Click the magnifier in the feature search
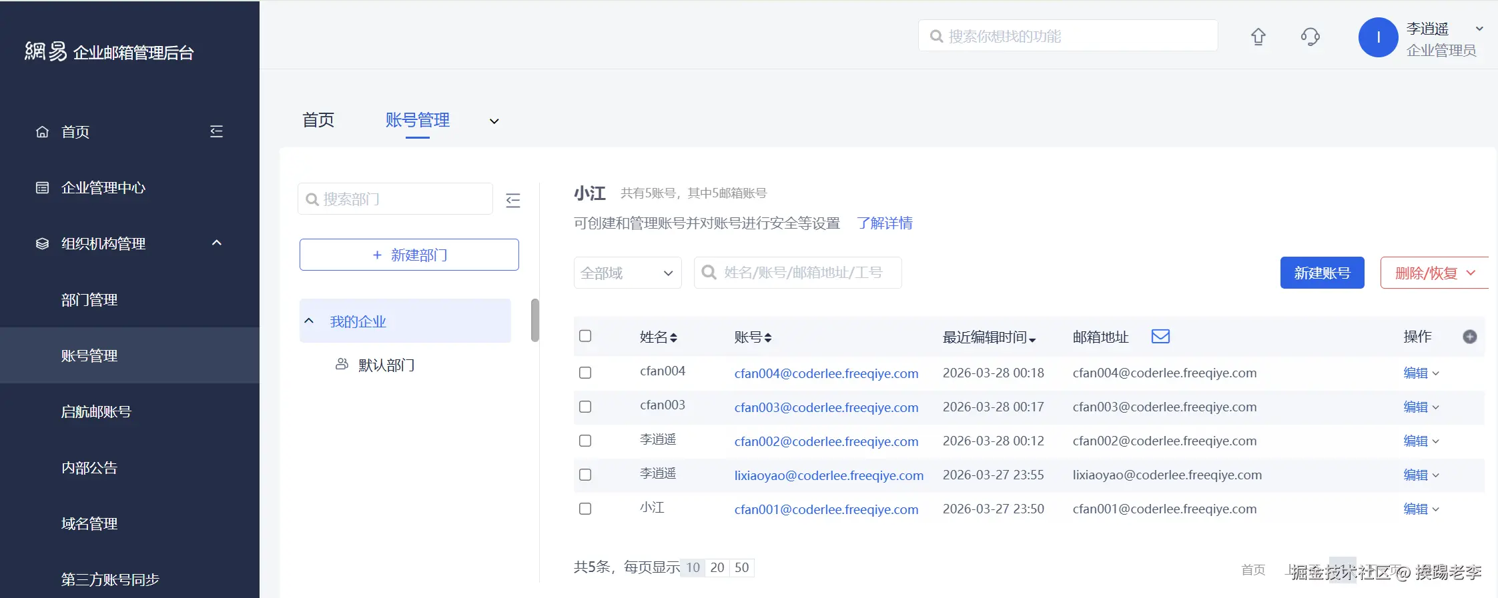This screenshot has height=598, width=1498. click(x=936, y=36)
